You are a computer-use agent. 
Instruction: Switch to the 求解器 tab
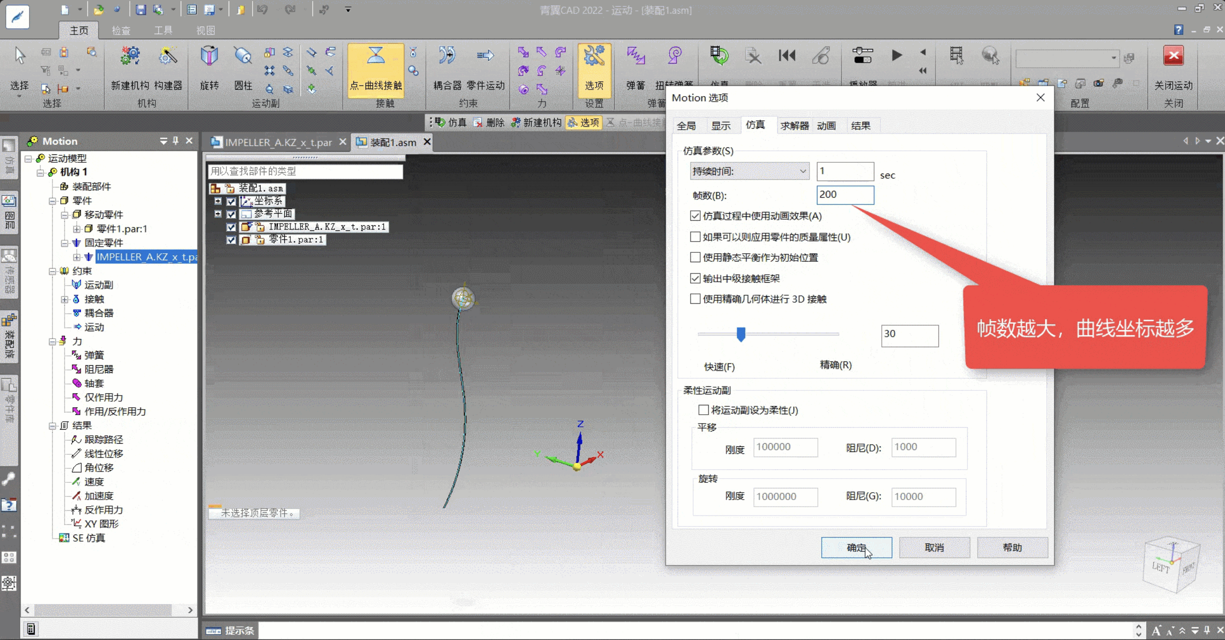(794, 126)
